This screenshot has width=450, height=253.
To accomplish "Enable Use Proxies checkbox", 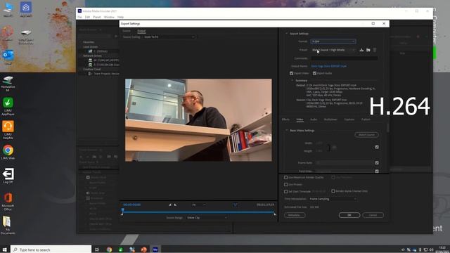I will [286, 184].
